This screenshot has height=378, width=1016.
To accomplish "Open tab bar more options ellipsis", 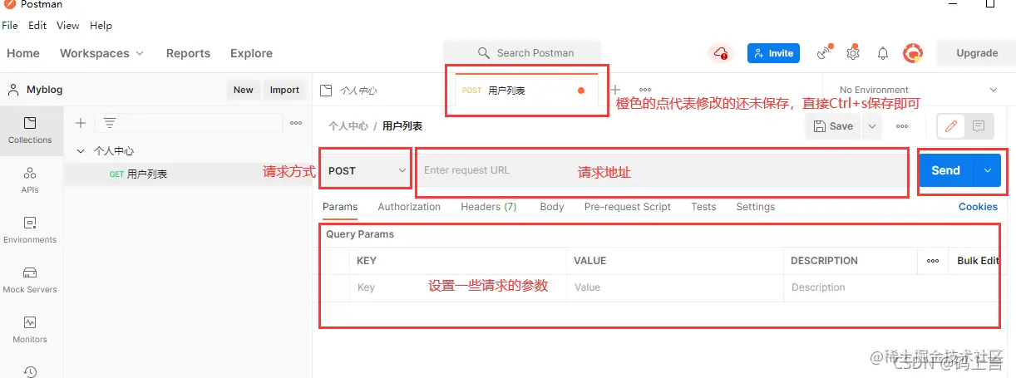I will [645, 90].
